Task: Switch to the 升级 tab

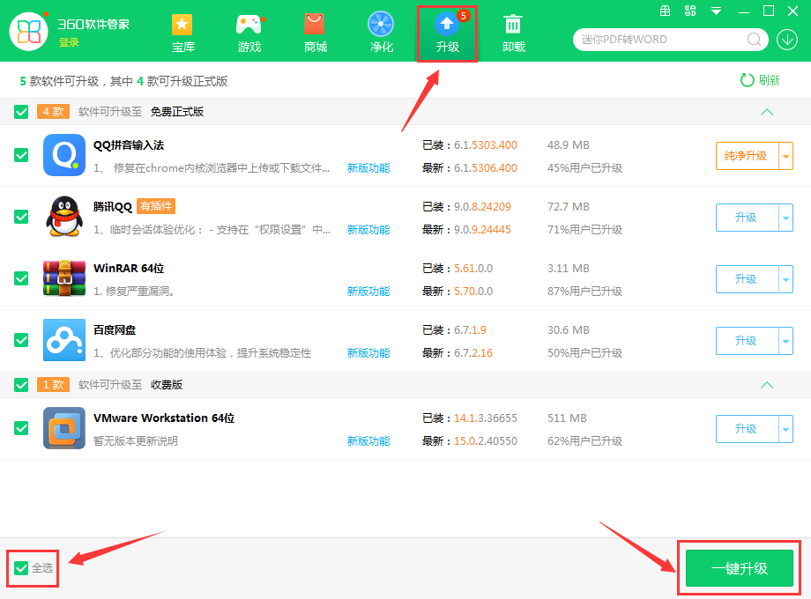Action: (x=447, y=32)
